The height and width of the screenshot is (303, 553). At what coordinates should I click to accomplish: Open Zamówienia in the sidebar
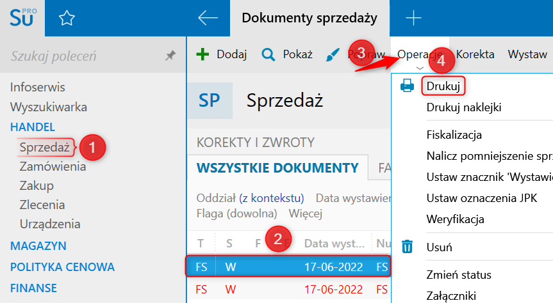53,166
